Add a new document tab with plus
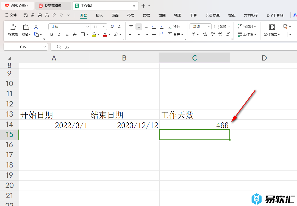This screenshot has width=297, height=206. [x=143, y=6]
